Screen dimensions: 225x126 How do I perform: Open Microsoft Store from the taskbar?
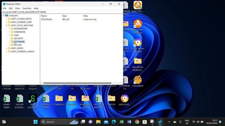point(144,122)
